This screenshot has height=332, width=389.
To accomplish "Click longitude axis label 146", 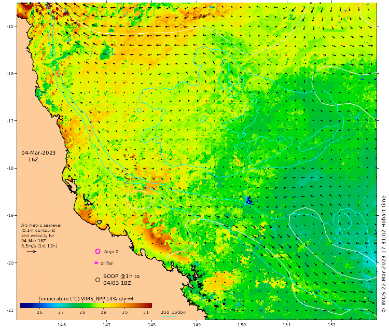I will [62, 325].
